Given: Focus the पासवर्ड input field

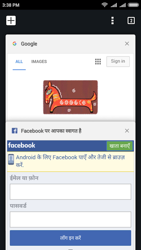Looking at the screenshot, I should point(70,219).
